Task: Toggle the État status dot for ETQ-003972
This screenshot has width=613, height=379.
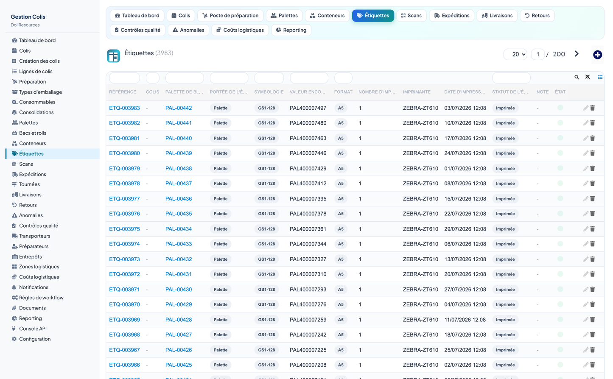Action: click(x=560, y=274)
